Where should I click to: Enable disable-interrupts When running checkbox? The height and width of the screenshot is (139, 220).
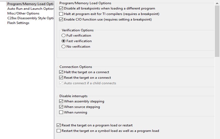61,112
